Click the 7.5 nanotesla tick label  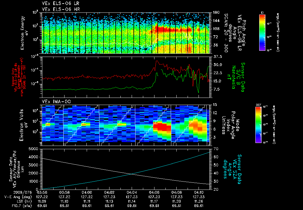pos(216,89)
